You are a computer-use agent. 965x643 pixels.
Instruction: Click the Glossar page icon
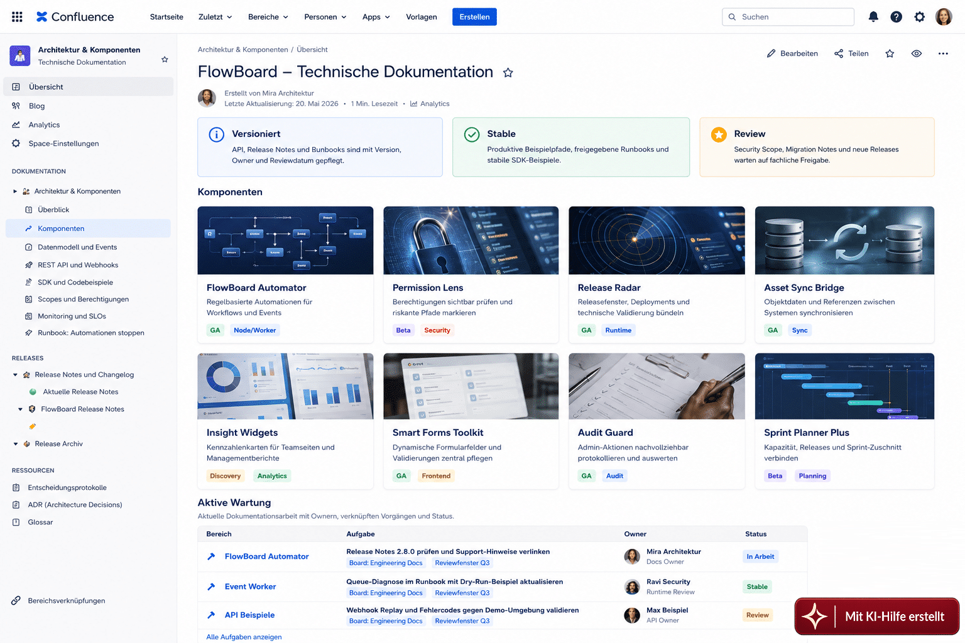16,522
